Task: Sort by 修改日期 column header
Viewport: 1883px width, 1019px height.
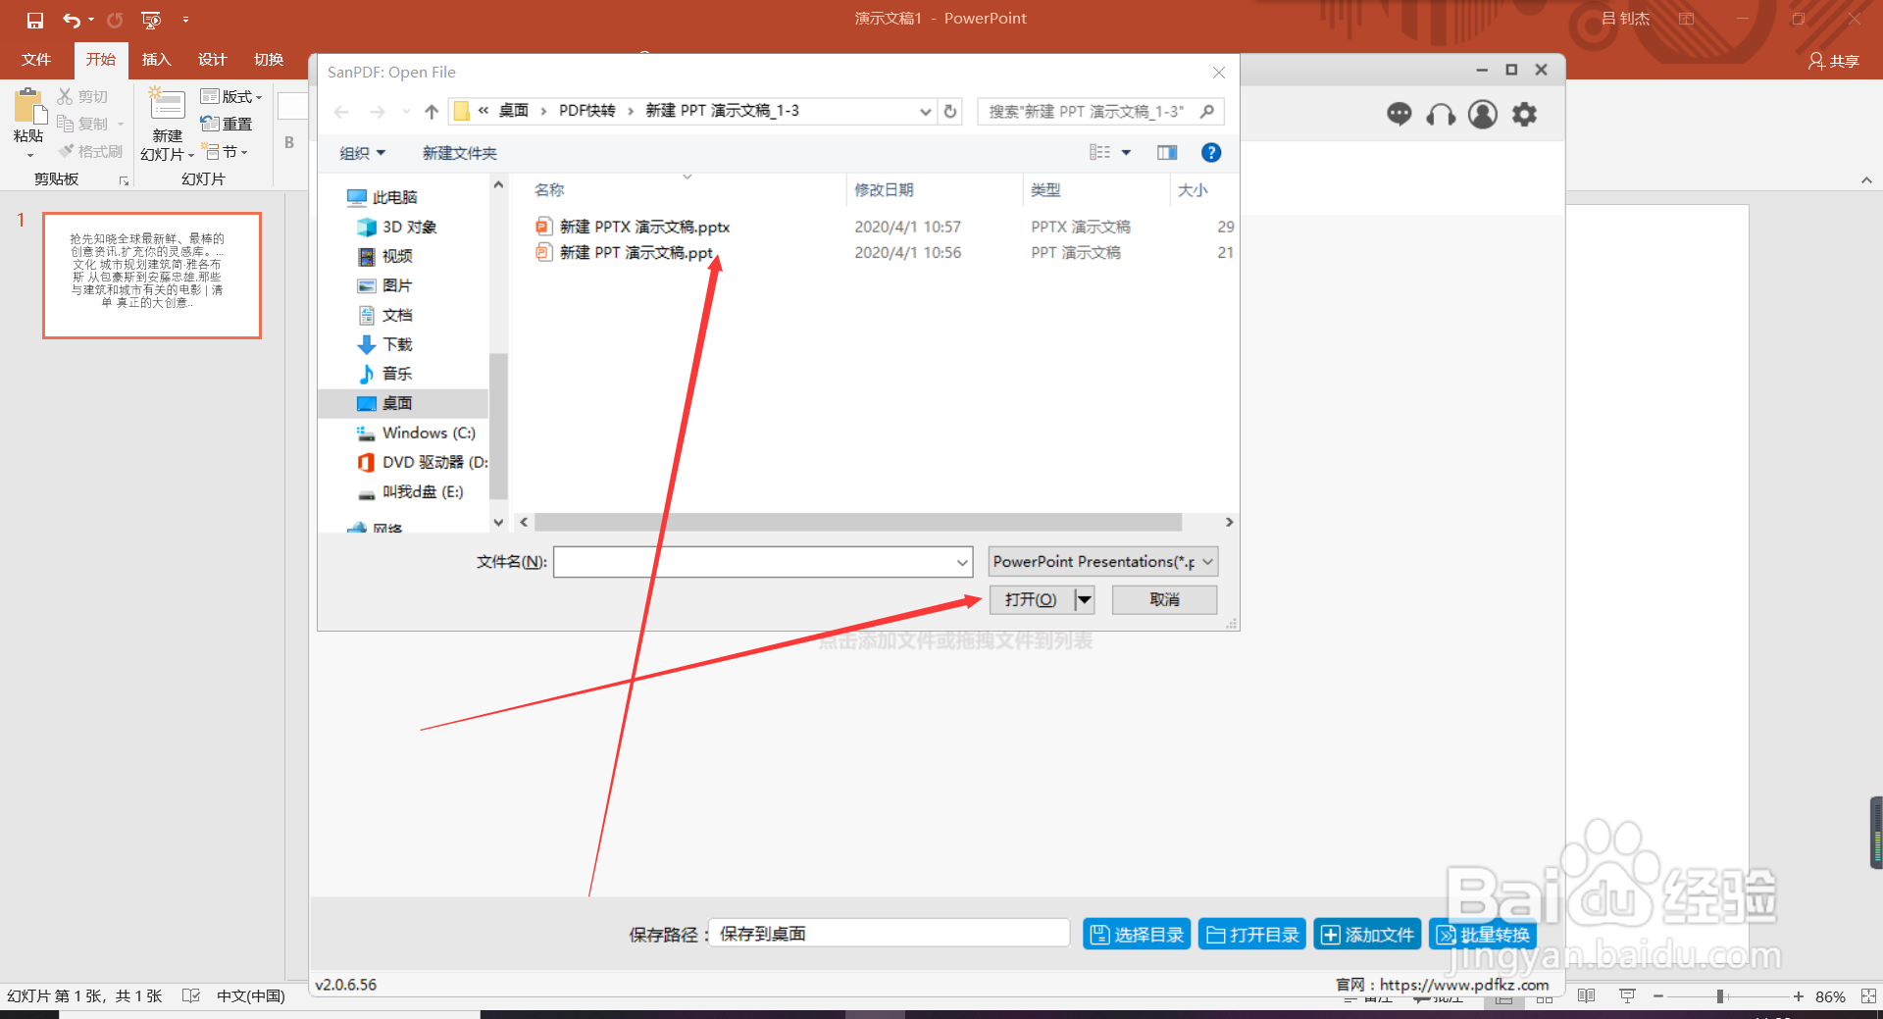Action: click(x=884, y=190)
